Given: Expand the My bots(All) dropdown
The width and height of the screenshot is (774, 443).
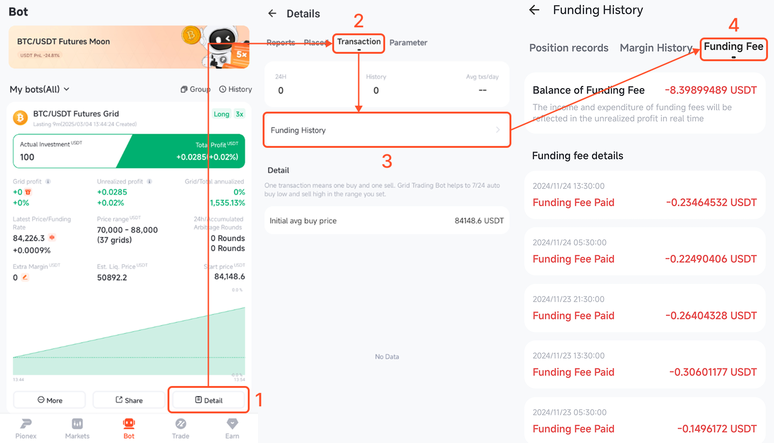Looking at the screenshot, I should coord(39,89).
